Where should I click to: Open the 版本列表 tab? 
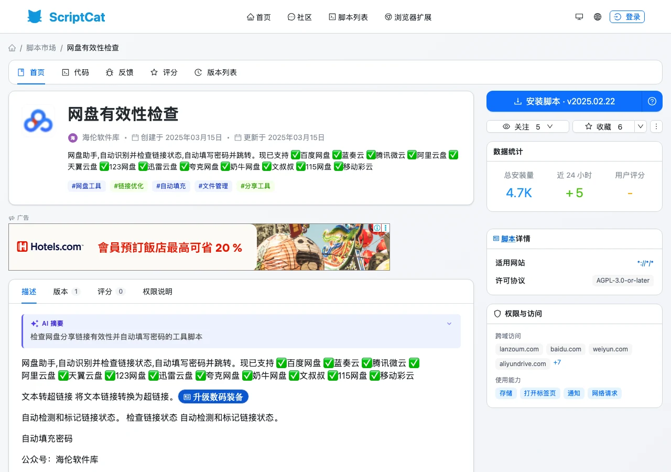pos(215,72)
